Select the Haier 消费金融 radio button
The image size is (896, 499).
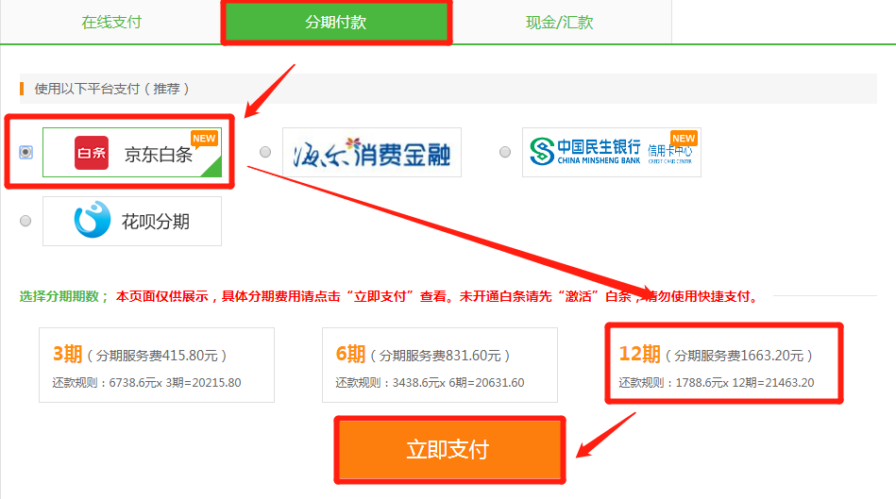tap(265, 152)
